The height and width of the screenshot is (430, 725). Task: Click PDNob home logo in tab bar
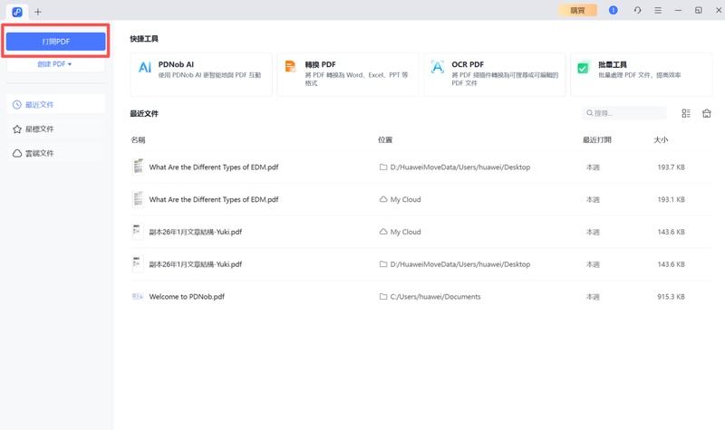17,12
